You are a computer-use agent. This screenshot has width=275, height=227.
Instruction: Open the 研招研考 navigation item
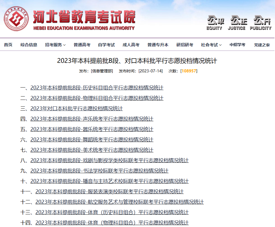click(185, 45)
